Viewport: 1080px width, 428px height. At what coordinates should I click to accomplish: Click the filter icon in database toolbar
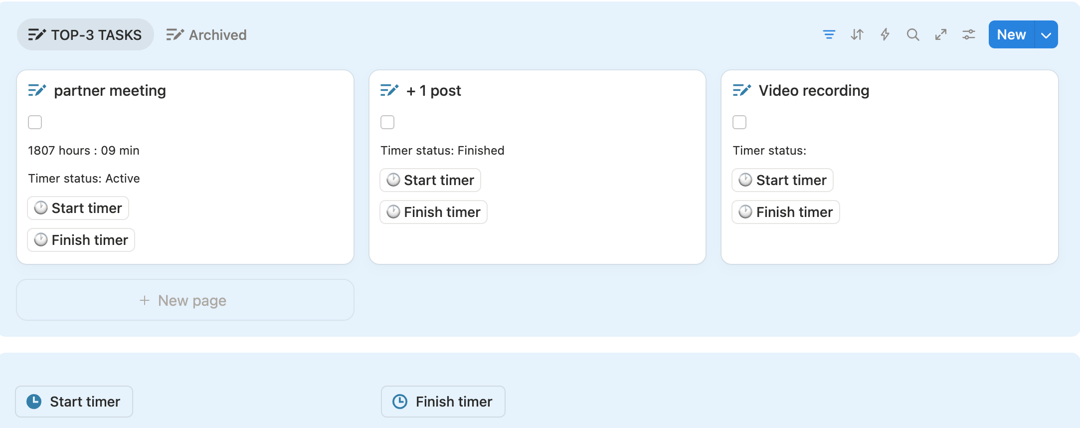tap(829, 34)
